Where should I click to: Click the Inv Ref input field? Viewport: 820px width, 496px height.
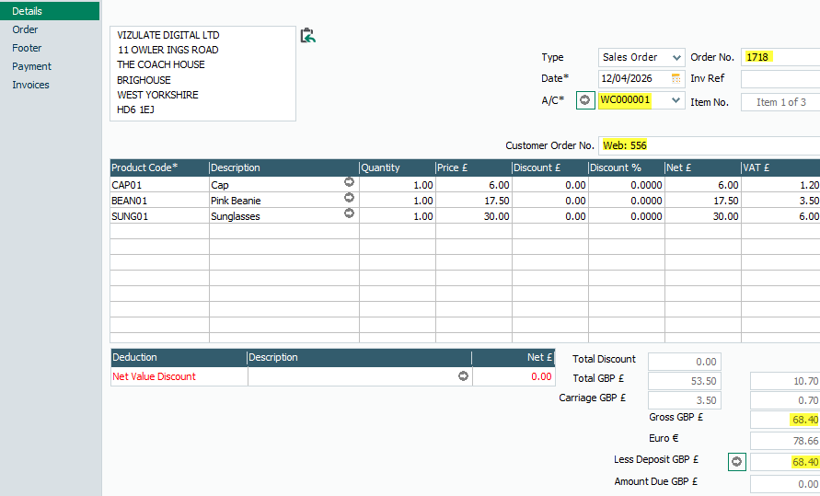click(x=780, y=79)
